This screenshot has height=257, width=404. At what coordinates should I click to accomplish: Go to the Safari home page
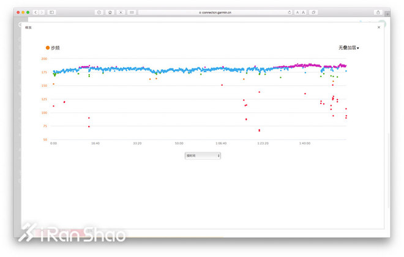(110, 12)
